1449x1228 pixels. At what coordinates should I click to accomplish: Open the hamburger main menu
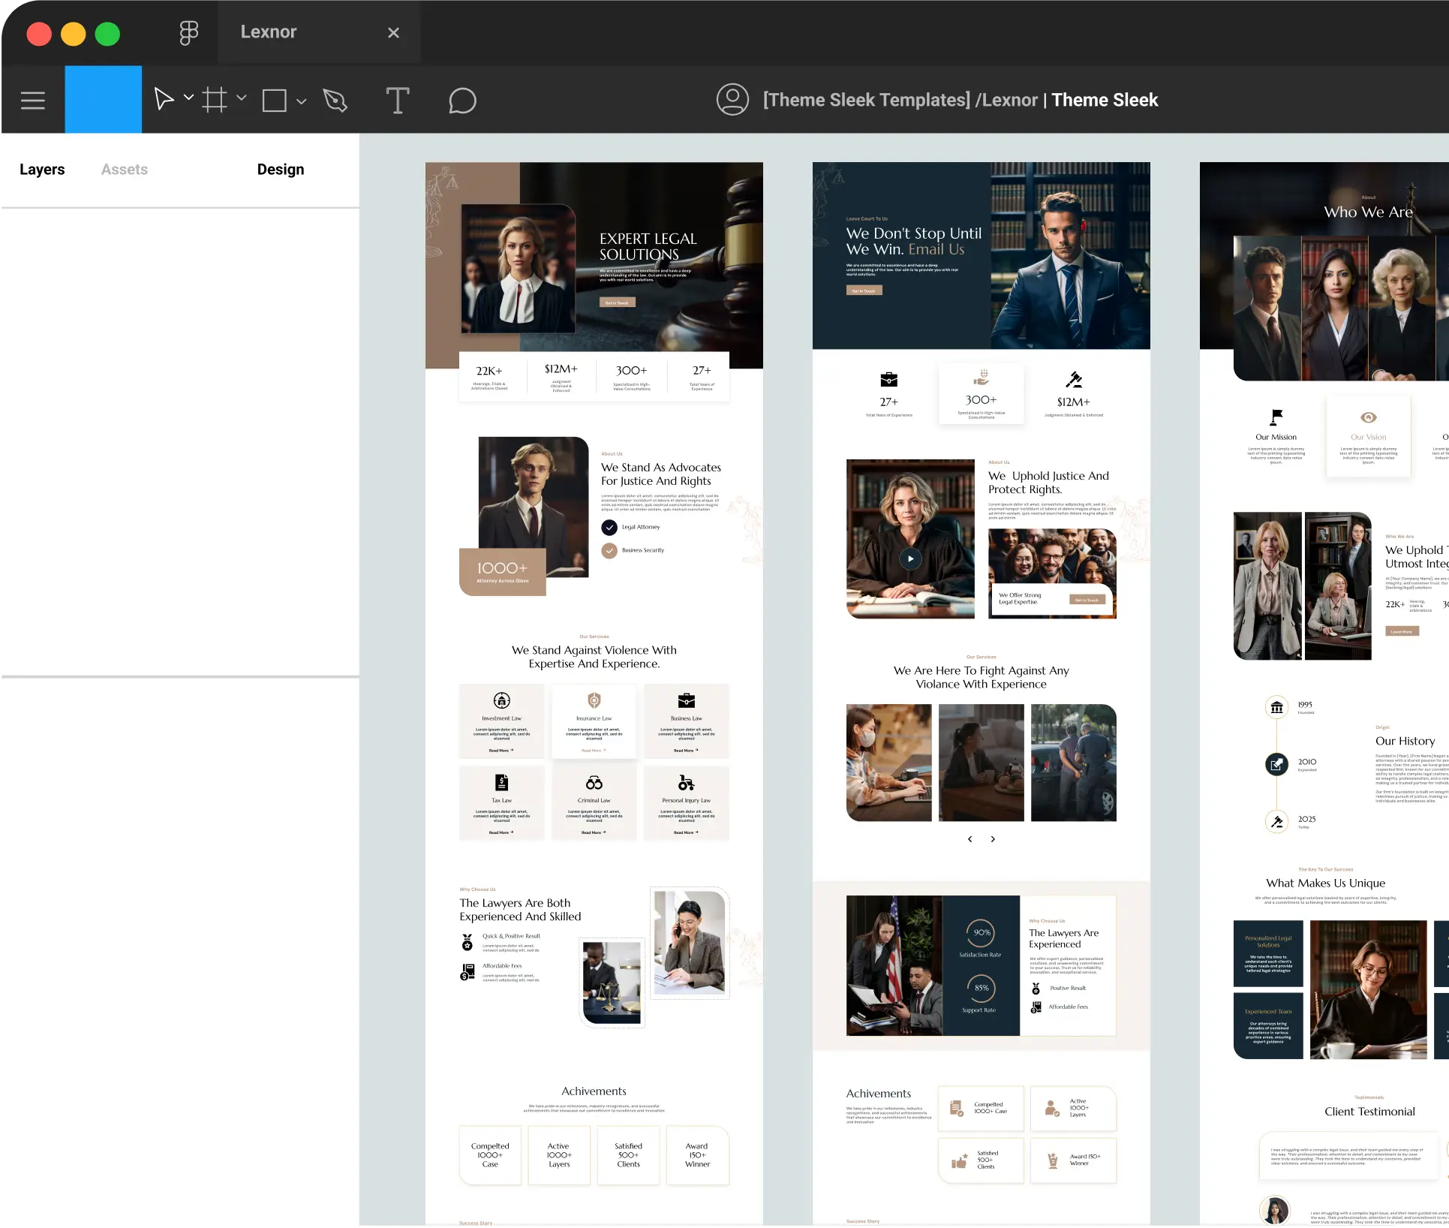[x=32, y=100]
